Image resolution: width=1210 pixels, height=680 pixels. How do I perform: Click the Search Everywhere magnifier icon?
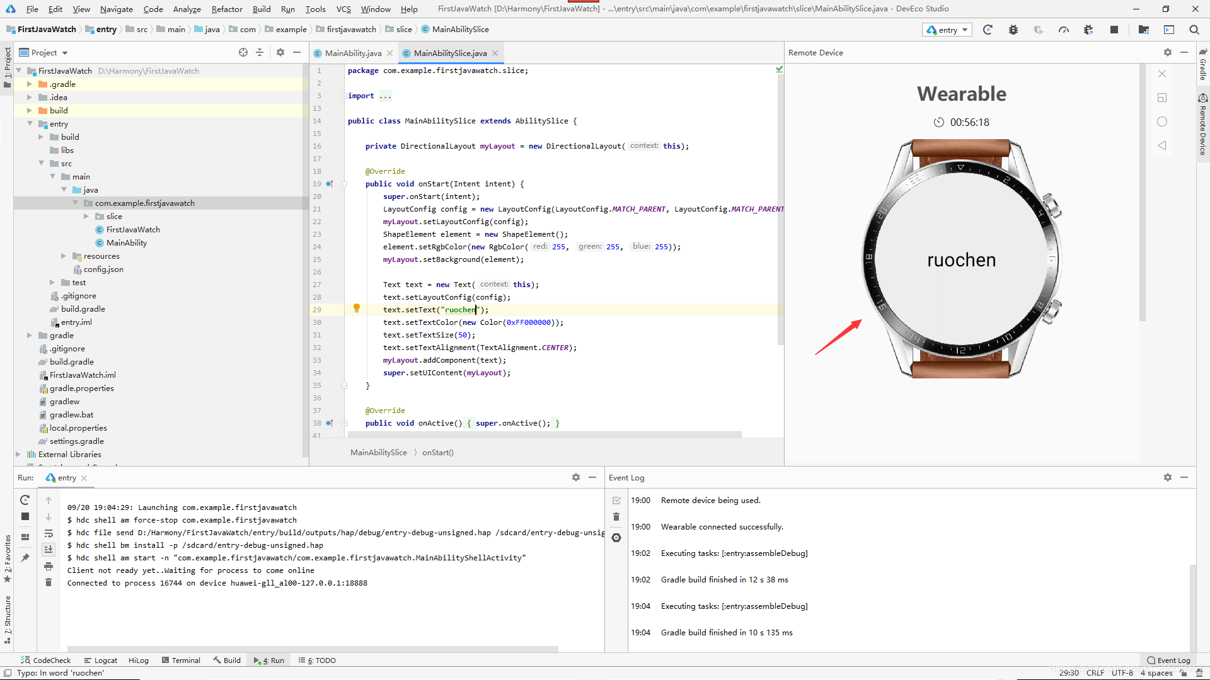click(1194, 30)
